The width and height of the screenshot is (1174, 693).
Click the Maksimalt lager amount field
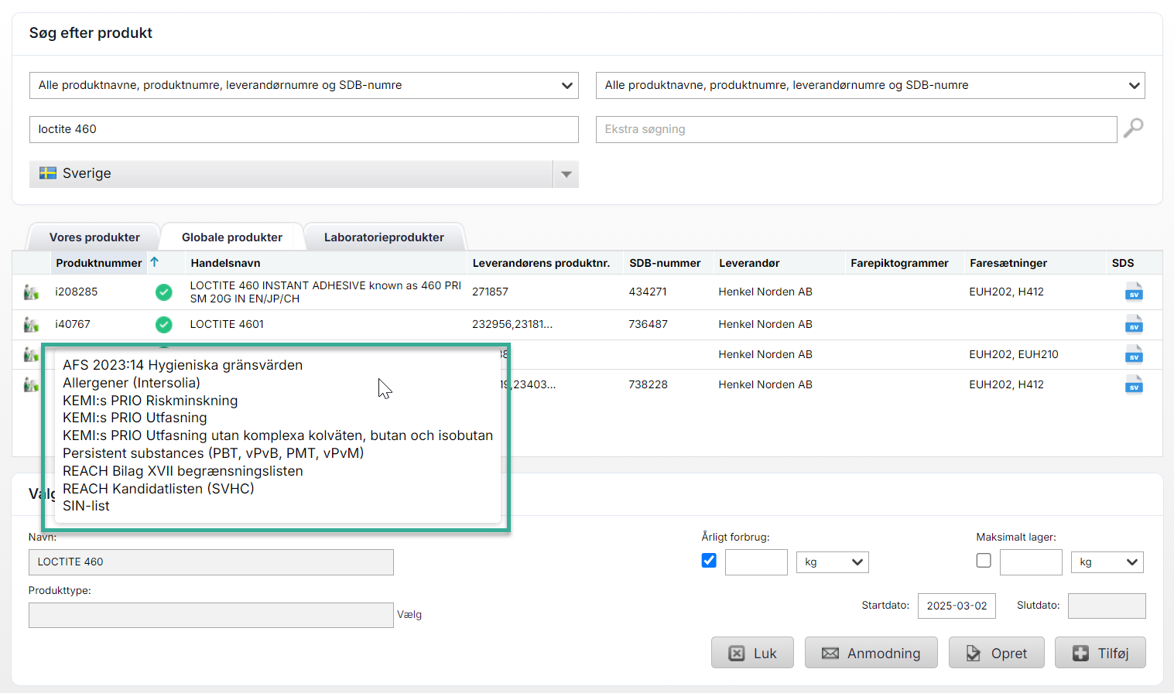click(x=1031, y=562)
